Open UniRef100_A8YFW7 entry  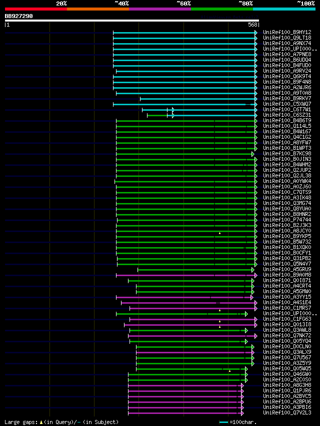pyautogui.click(x=287, y=142)
